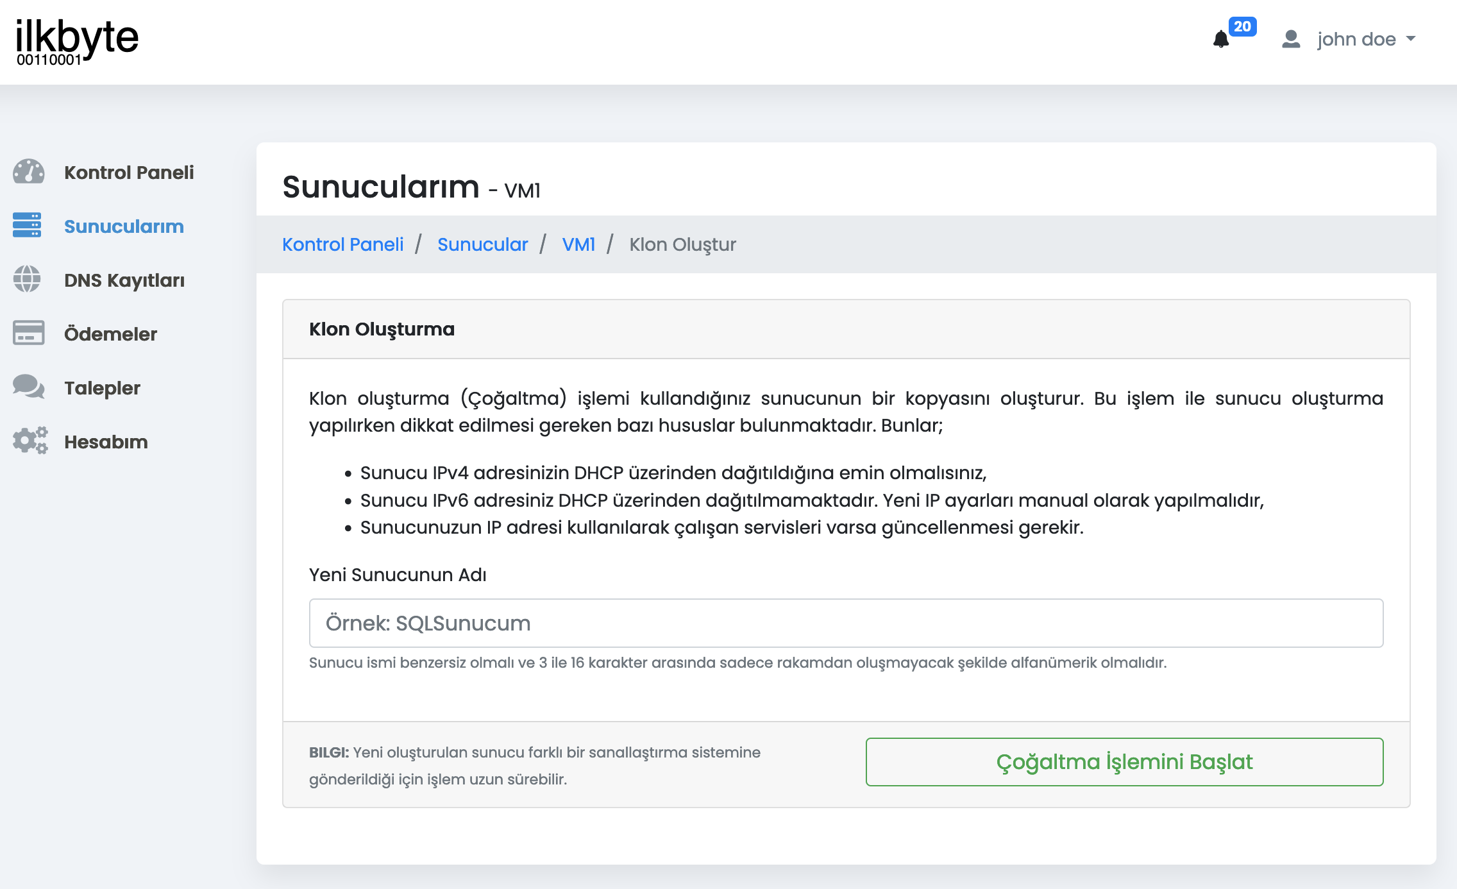Focus the Yeni Sunucunun Adı input field
This screenshot has width=1457, height=889.
point(846,623)
